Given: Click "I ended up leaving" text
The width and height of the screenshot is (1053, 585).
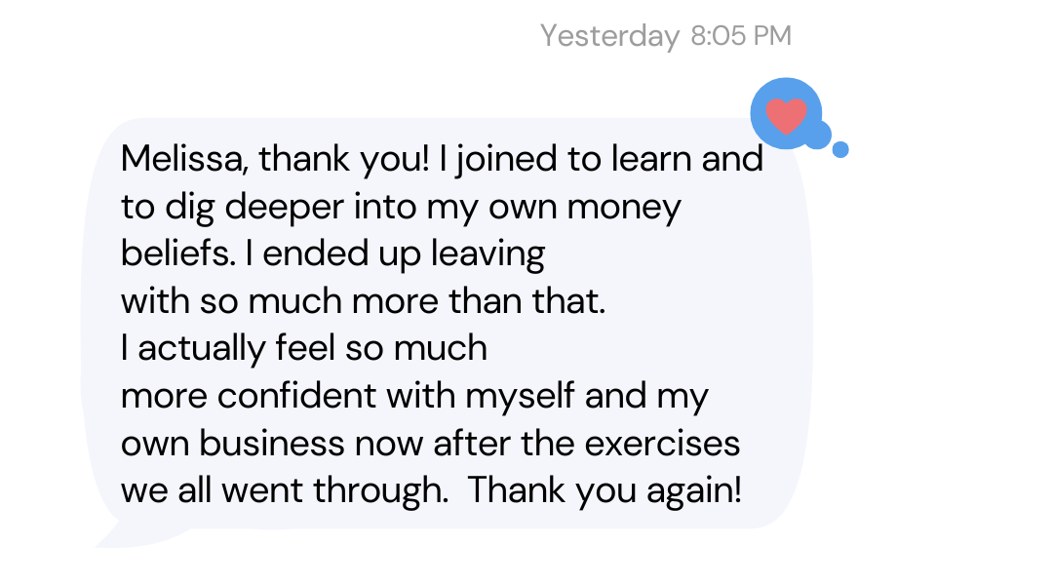Looking at the screenshot, I should pos(394,253).
